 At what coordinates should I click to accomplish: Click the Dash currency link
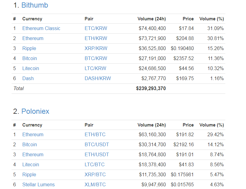(x=28, y=79)
